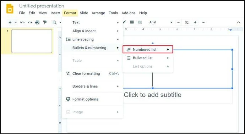This screenshot has height=134, width=245.
Task: Expand the Line spacing submenu
Action: pos(93,39)
